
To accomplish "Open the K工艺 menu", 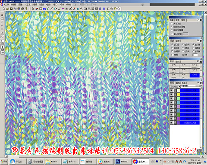I will pyautogui.click(x=28, y=5).
